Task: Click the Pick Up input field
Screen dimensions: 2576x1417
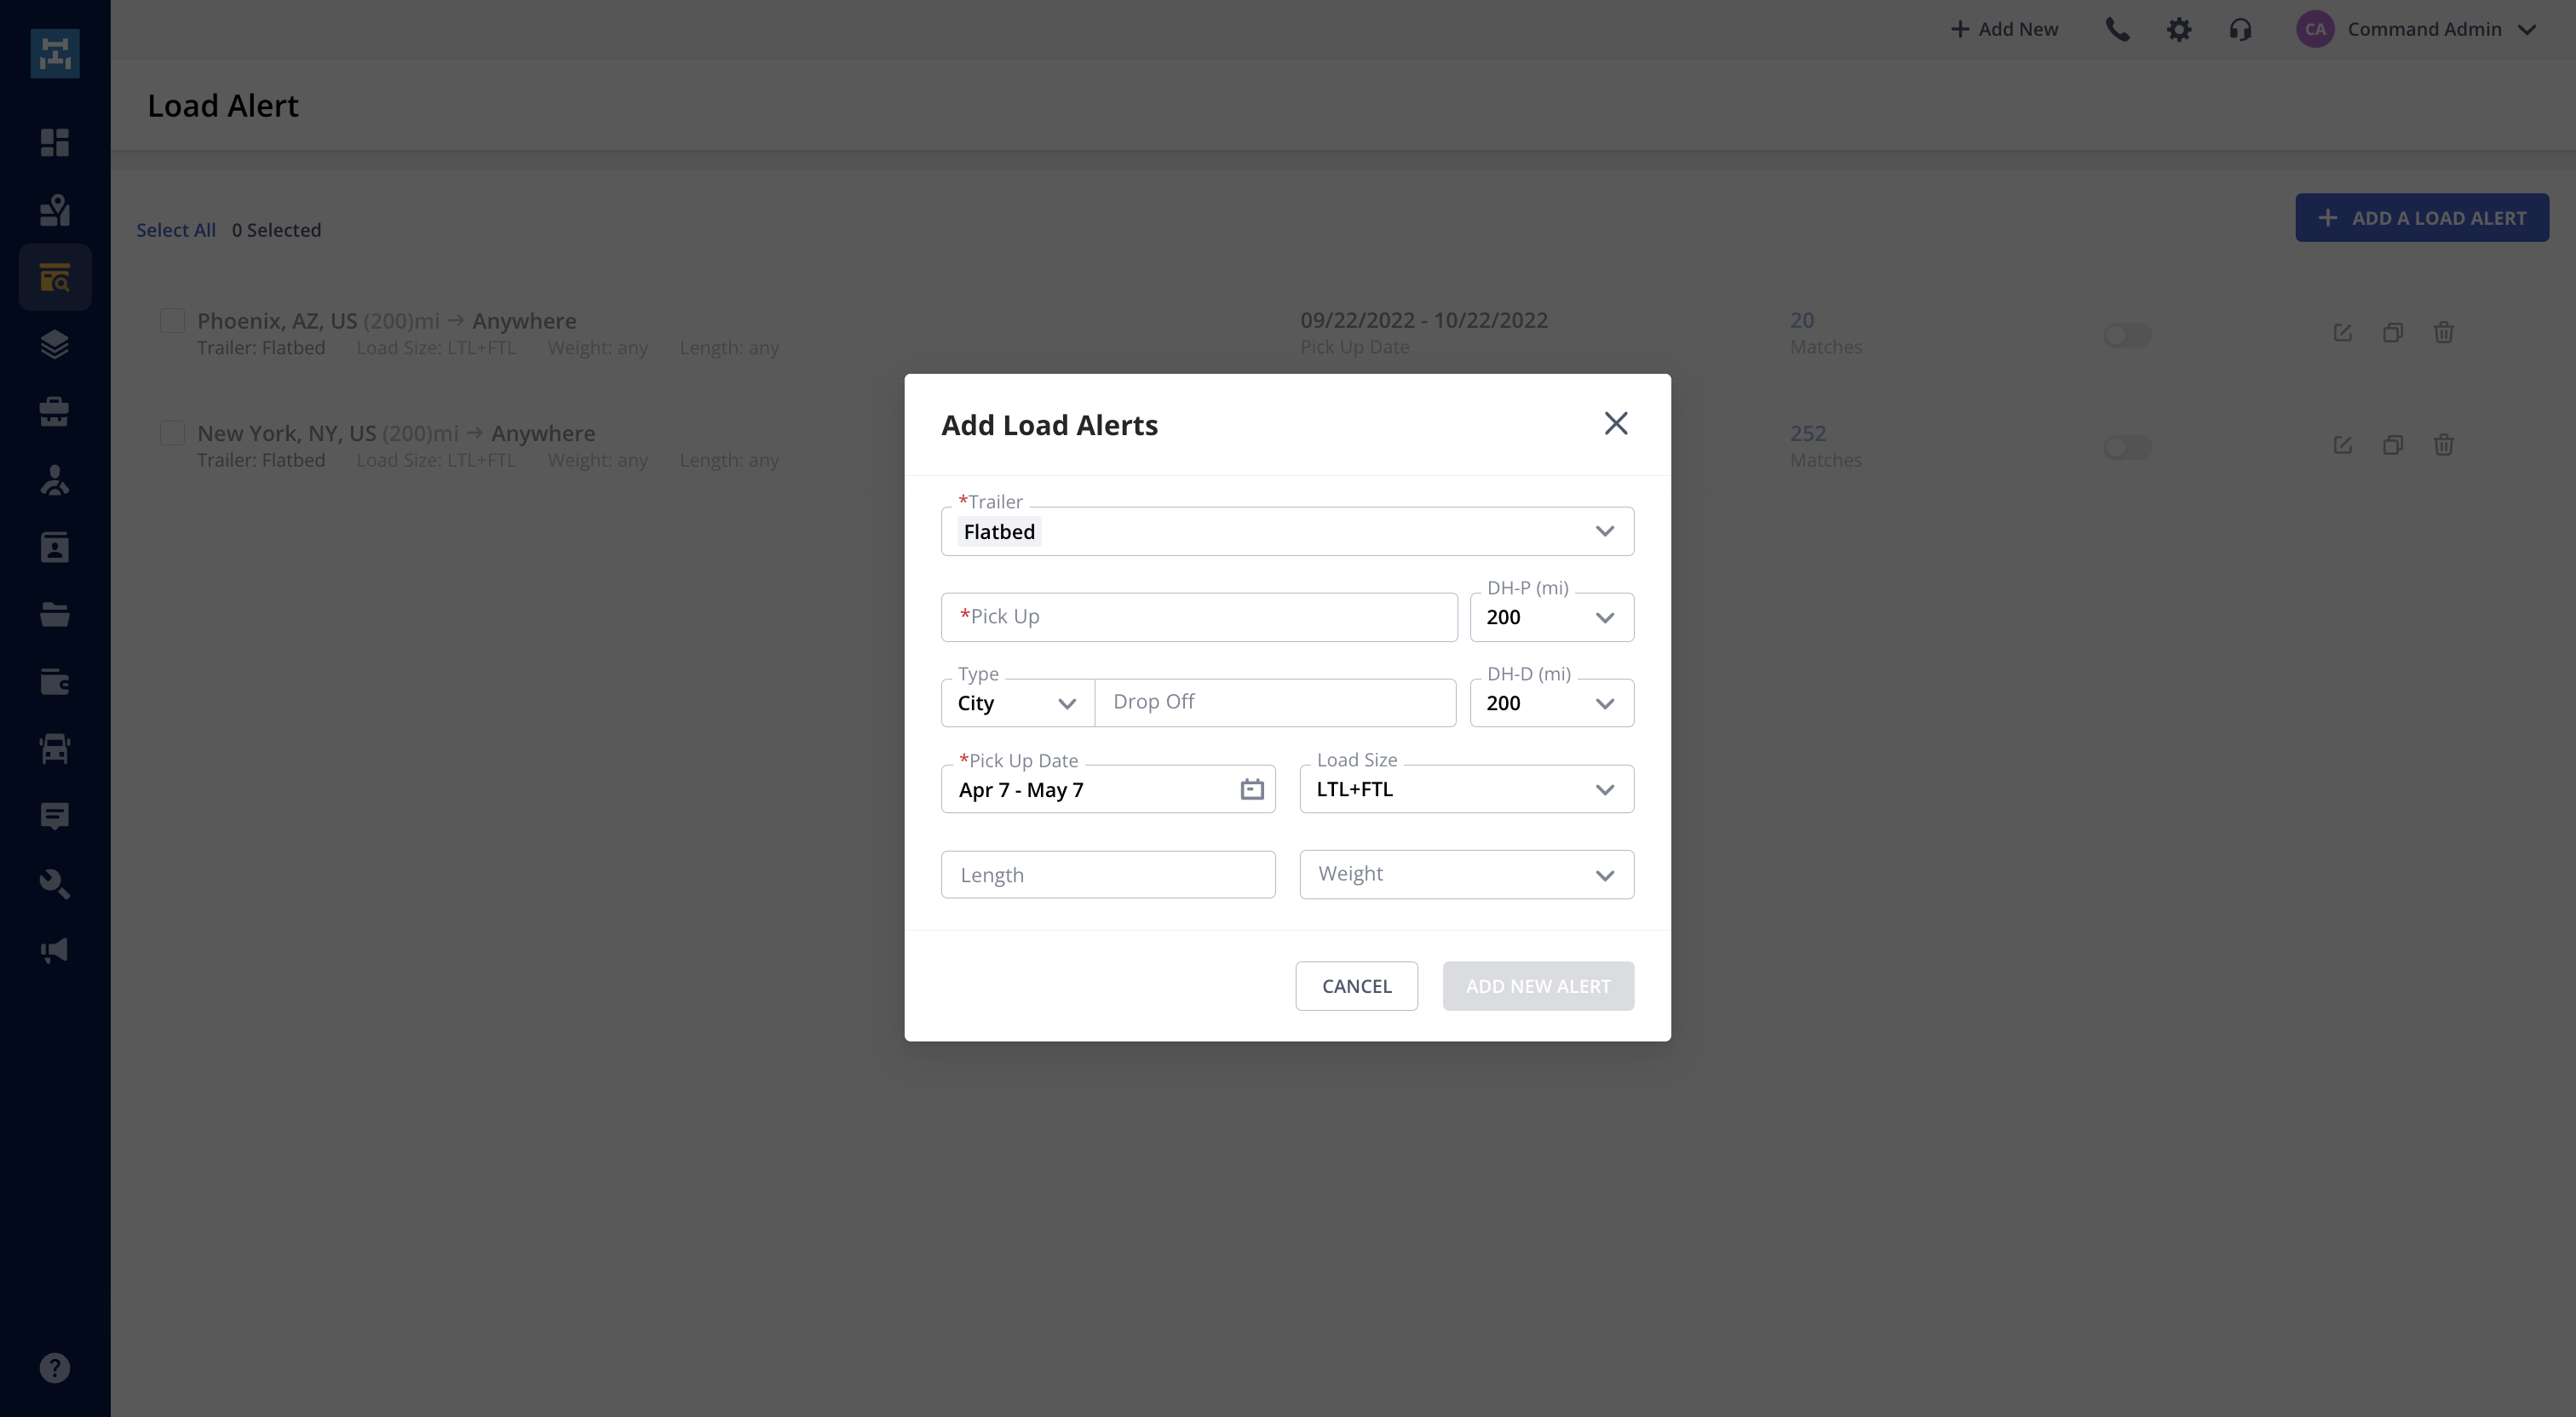Action: tap(1199, 617)
